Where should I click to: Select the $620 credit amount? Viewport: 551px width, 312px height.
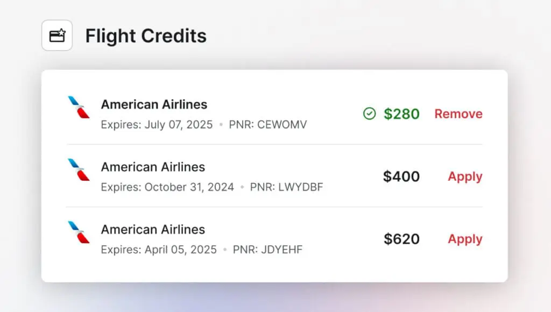(401, 239)
